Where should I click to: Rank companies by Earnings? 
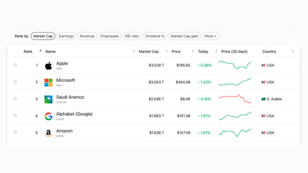(x=66, y=36)
